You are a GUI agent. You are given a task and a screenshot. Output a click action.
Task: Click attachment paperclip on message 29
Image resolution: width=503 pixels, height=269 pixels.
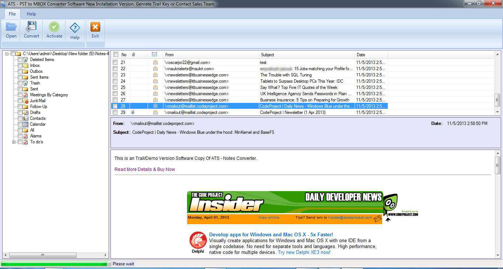tap(133, 112)
